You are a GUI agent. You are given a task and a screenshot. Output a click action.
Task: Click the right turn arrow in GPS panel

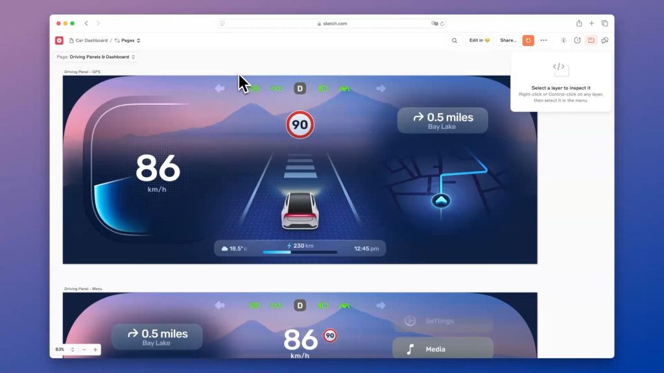point(381,88)
